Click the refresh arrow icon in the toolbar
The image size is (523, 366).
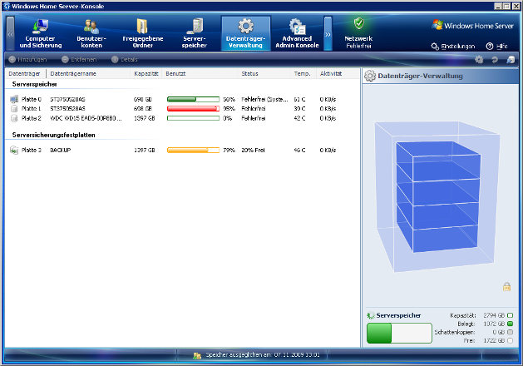(495, 60)
